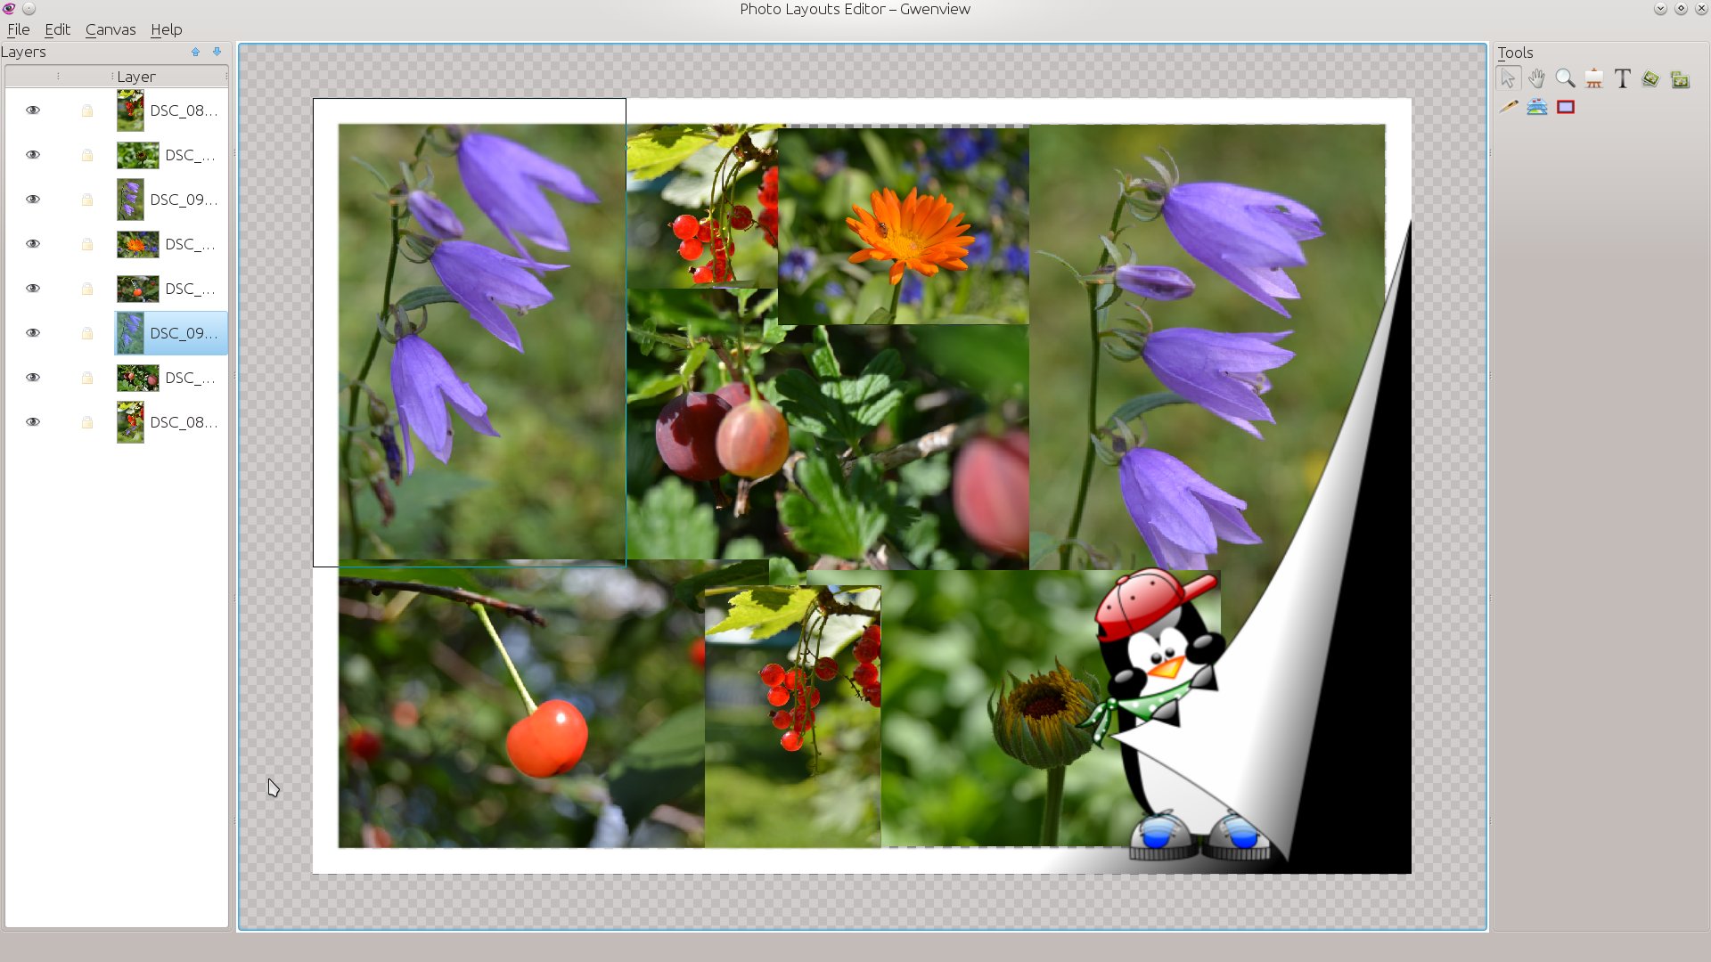This screenshot has width=1711, height=962.
Task: Click the orange marigold photo on canvas
Action: tap(903, 226)
